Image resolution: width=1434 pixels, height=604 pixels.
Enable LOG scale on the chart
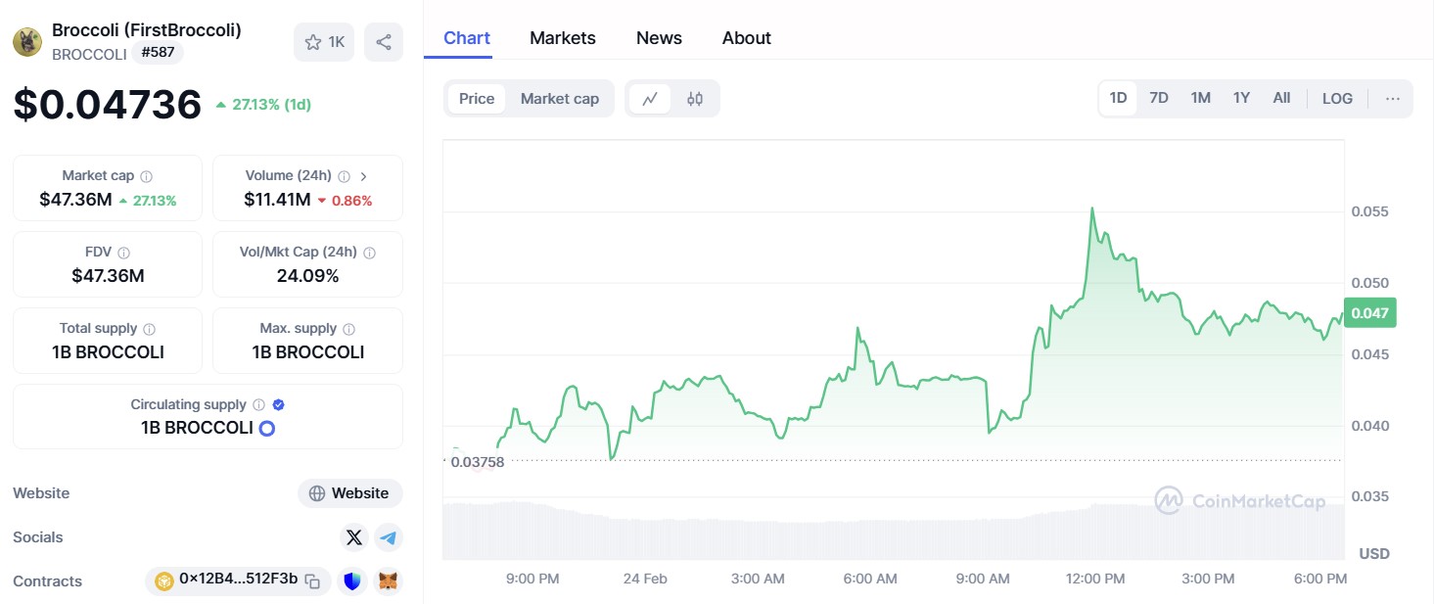[x=1337, y=99]
